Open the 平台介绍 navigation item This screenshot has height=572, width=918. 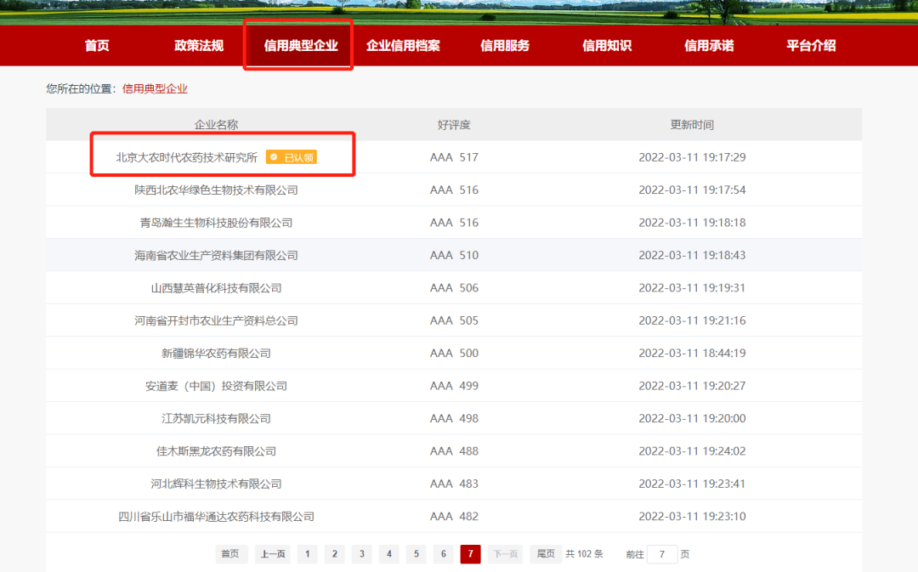[x=811, y=46]
